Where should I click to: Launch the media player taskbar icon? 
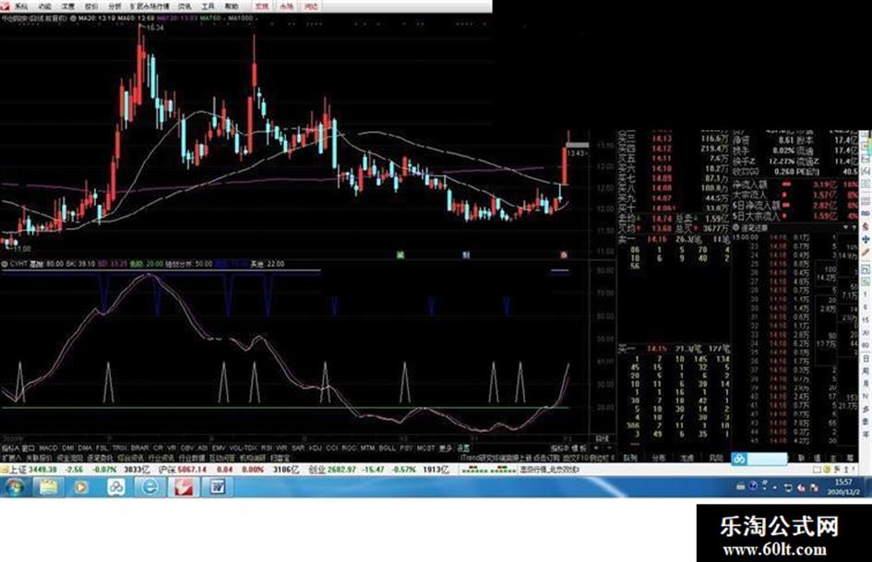coord(81,487)
